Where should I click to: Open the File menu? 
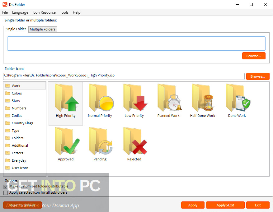pos(5,12)
